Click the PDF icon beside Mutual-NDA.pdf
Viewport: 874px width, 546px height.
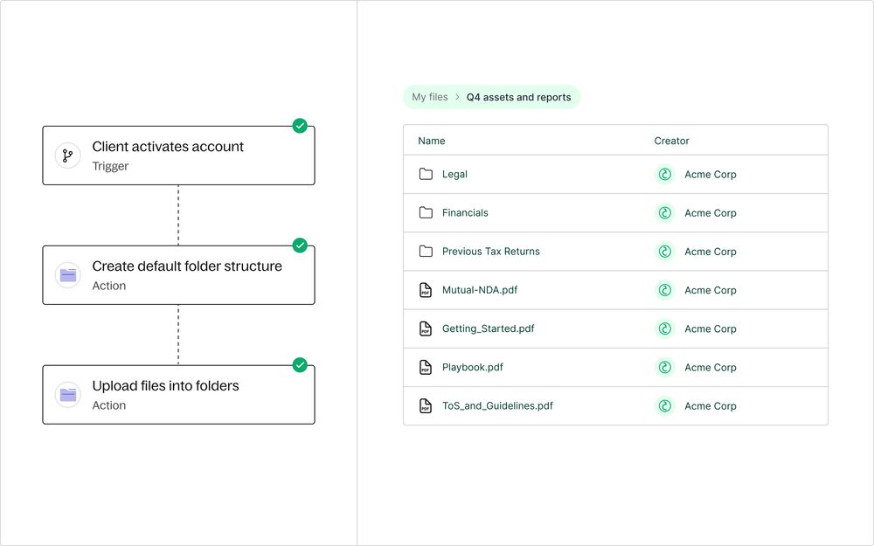click(x=425, y=290)
